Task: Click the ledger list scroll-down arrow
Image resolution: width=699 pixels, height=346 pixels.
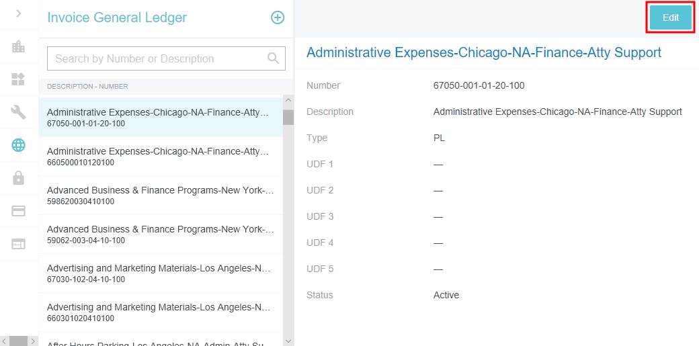Action: 288,341
